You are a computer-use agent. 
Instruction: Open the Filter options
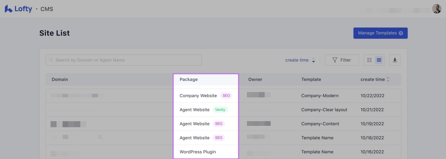[x=342, y=60]
